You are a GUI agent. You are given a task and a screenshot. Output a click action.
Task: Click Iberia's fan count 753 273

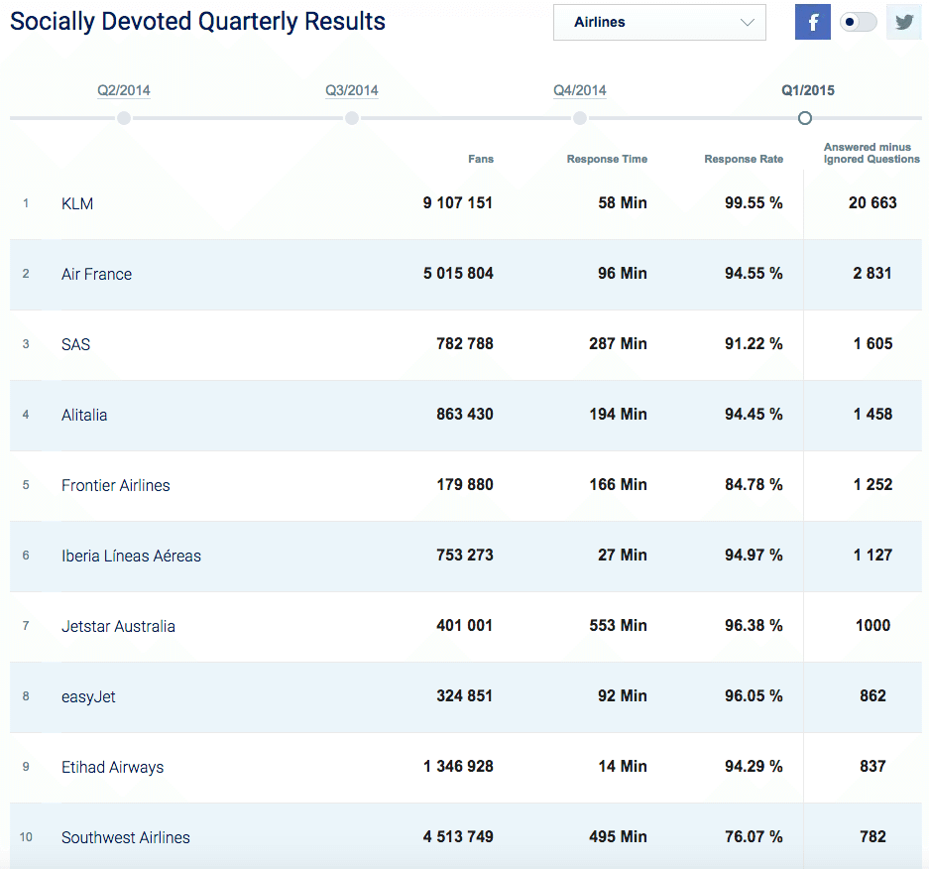464,556
